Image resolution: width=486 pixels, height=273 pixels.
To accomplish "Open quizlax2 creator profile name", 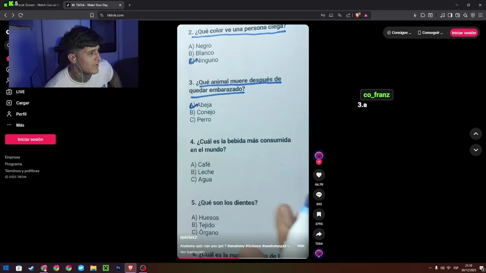I will (x=189, y=237).
